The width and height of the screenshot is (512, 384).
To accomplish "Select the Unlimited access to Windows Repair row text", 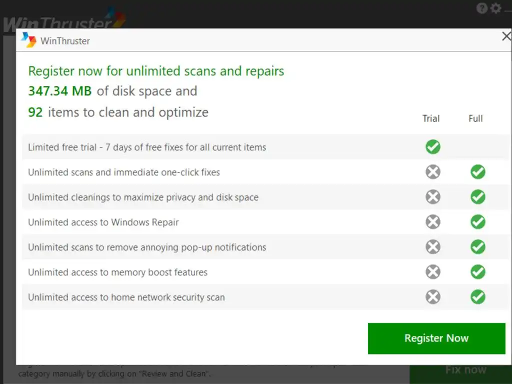I will [103, 222].
